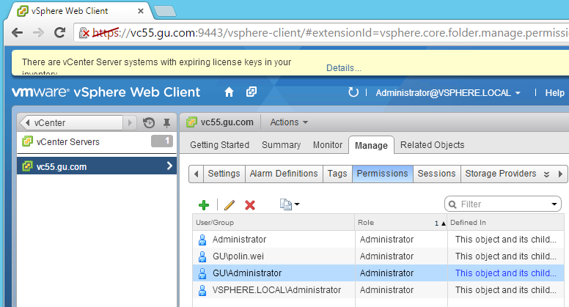Open the Related Objects tab
The width and height of the screenshot is (569, 307).
(x=432, y=145)
